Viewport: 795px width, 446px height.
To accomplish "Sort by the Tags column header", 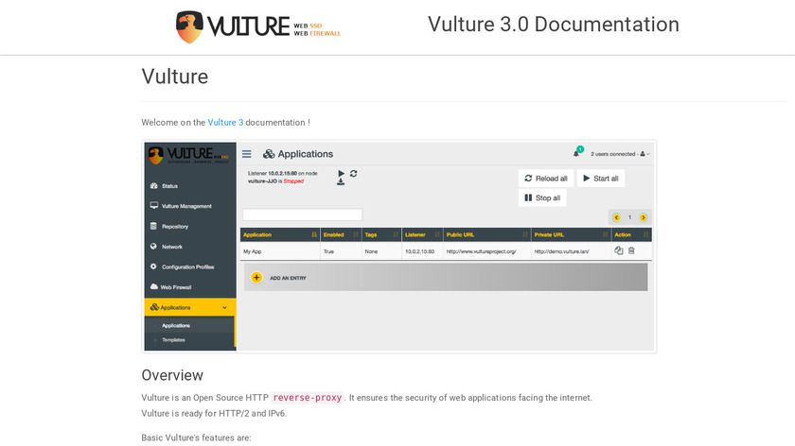I will 381,235.
